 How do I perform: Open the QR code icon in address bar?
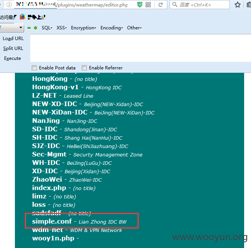(148, 5)
